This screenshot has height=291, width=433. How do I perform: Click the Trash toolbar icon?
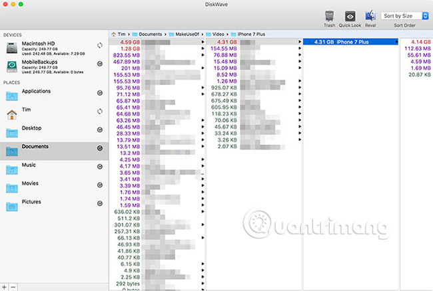[x=329, y=17]
